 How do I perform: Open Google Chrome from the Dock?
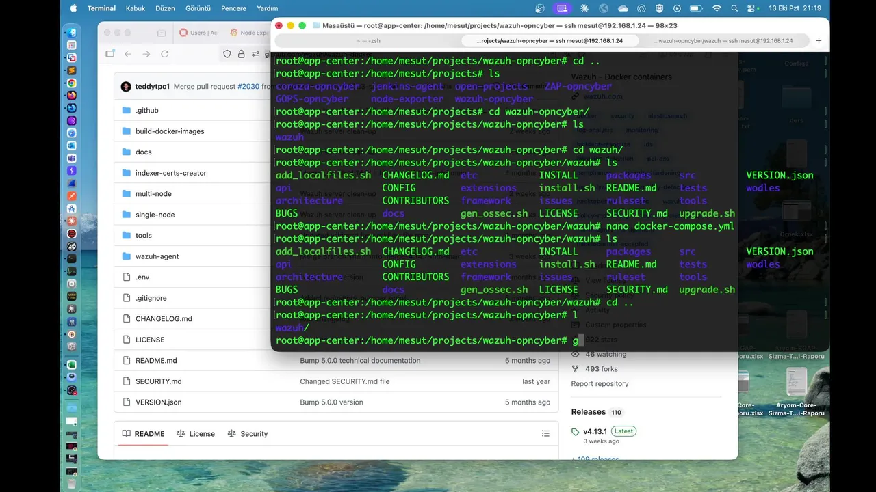[72, 83]
